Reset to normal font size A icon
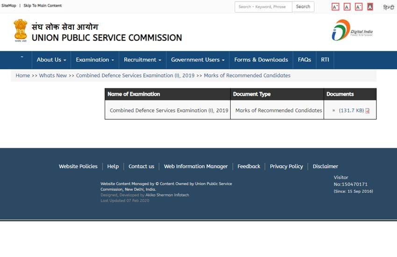 (347, 7)
